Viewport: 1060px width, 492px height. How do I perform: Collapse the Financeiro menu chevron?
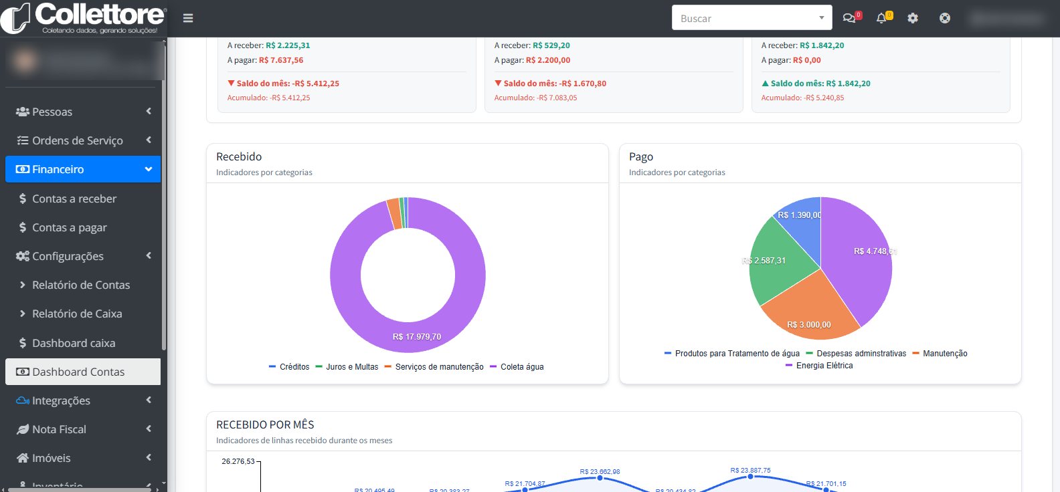[149, 169]
